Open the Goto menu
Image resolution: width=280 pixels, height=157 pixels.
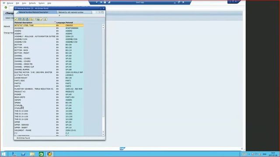[24, 3]
